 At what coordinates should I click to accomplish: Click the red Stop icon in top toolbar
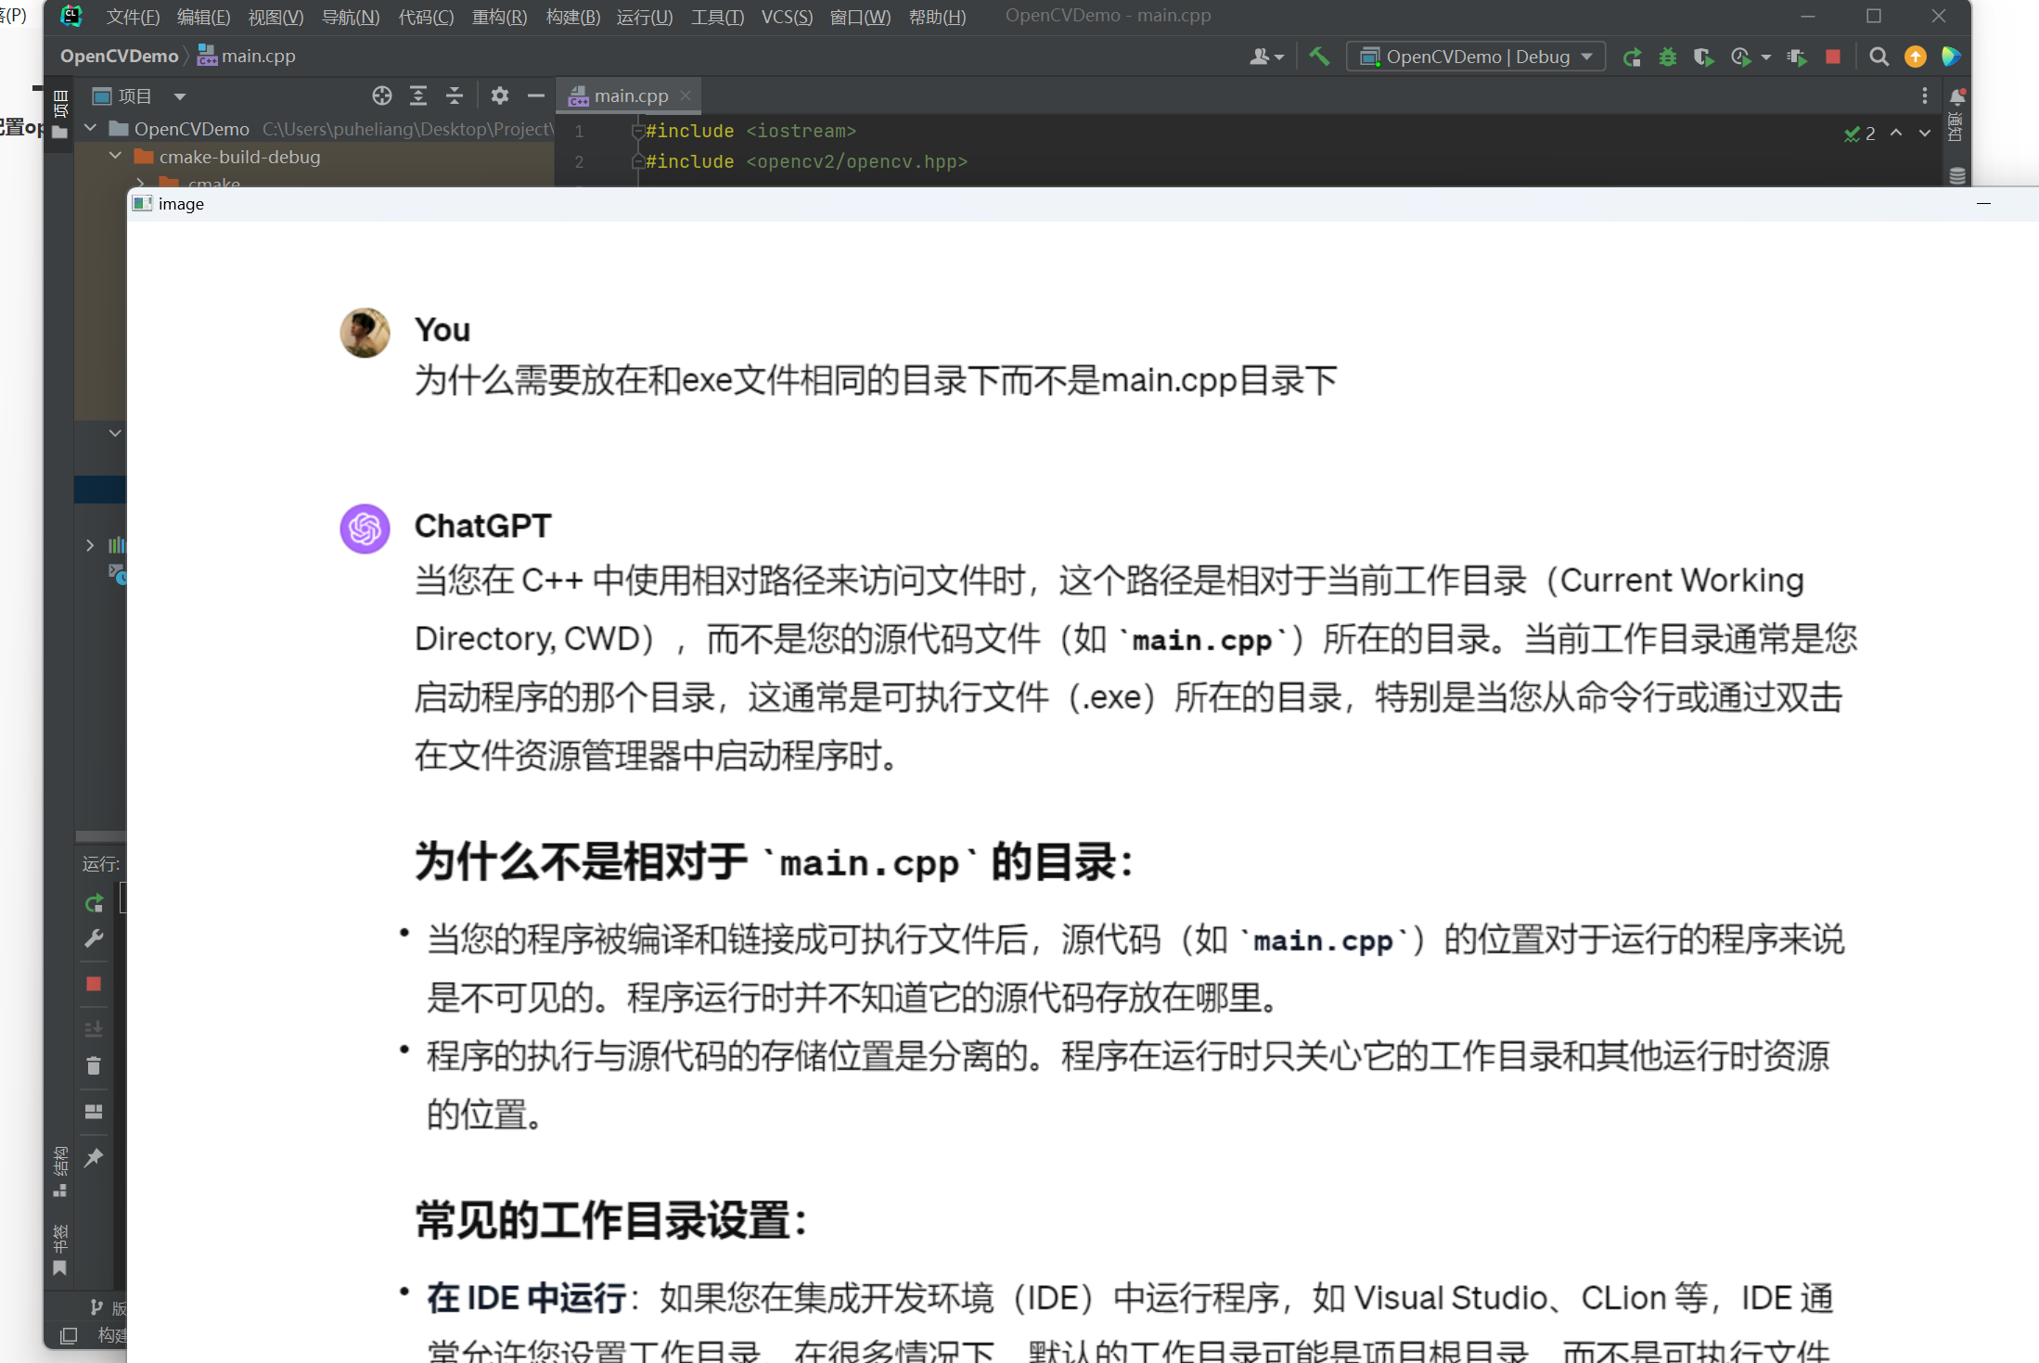(1833, 57)
